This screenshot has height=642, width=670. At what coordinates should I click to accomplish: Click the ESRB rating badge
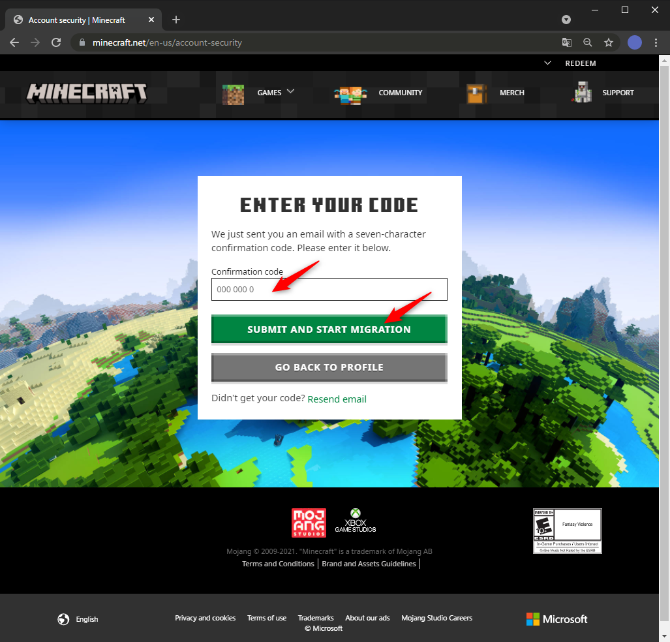click(567, 531)
